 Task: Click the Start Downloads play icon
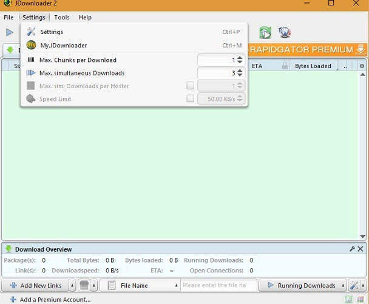(10, 32)
